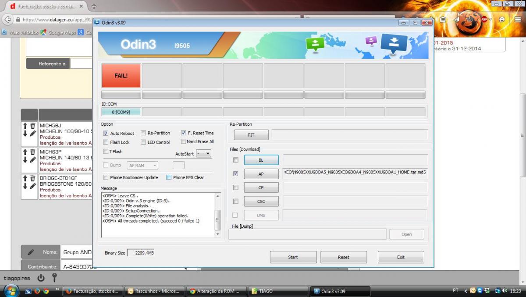The width and height of the screenshot is (526, 297).
Task: Open the TIAGO taskbar item
Action: pyautogui.click(x=279, y=291)
